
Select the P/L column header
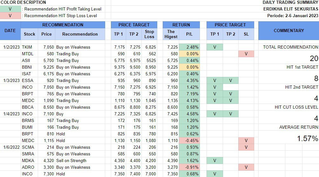click(x=189, y=34)
